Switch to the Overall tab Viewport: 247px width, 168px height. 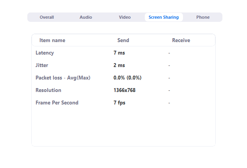[47, 17]
